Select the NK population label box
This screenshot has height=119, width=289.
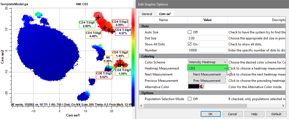click(108, 59)
